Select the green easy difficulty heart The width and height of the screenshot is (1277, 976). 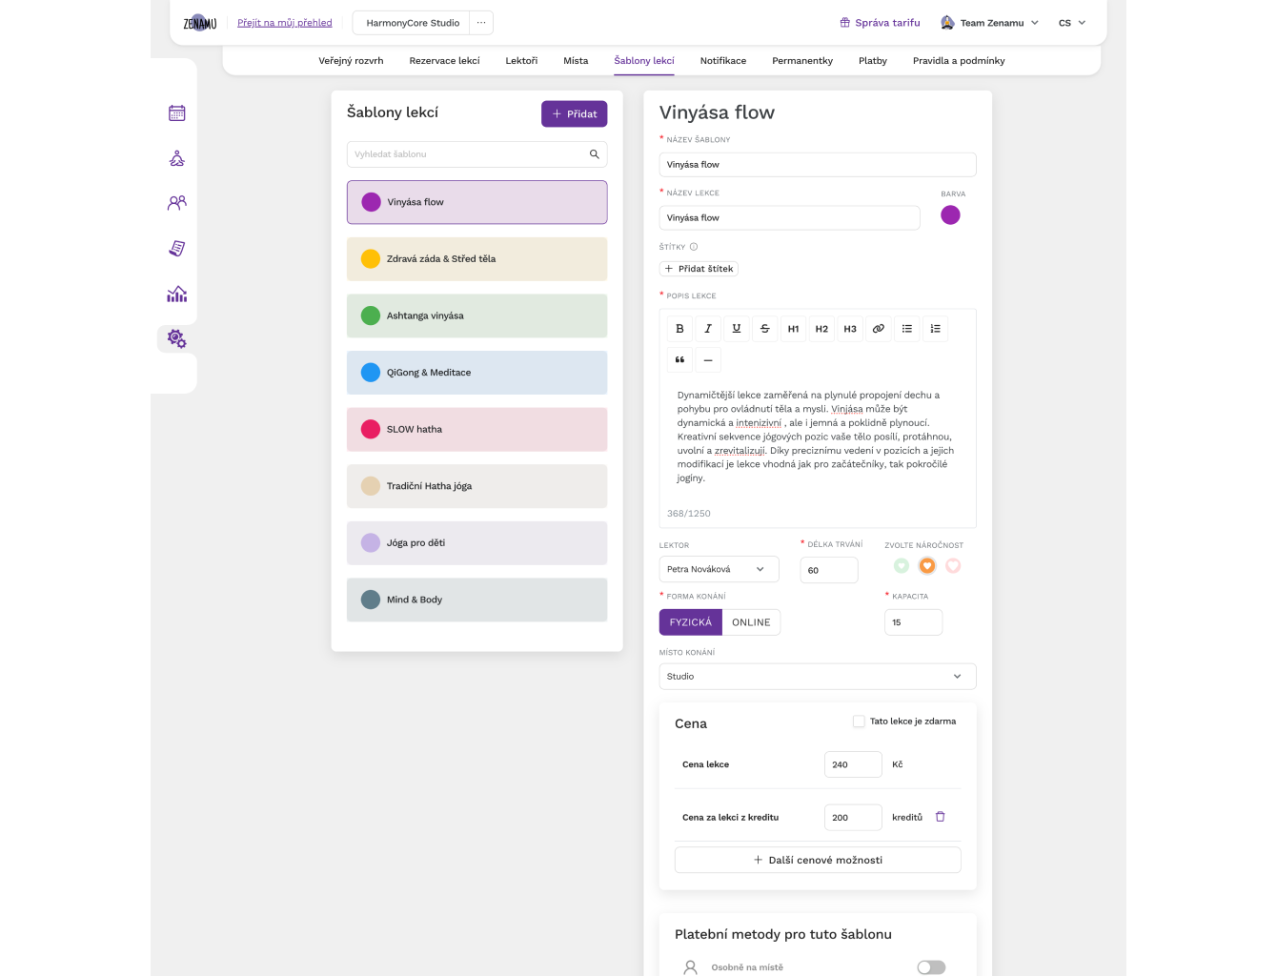tap(902, 566)
